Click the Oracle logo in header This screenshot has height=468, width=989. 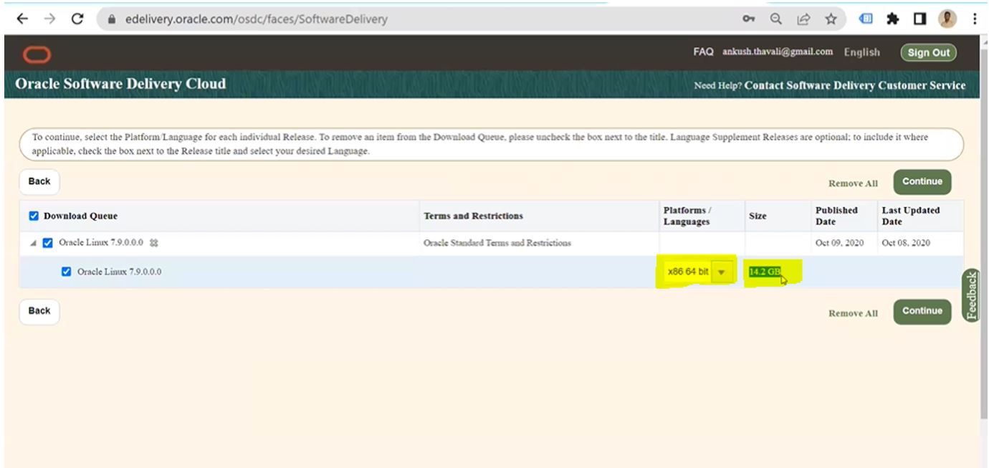click(37, 54)
